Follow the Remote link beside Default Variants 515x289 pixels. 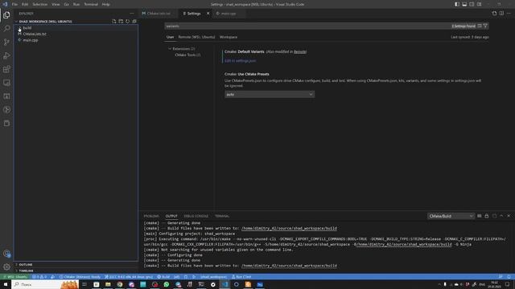point(300,51)
